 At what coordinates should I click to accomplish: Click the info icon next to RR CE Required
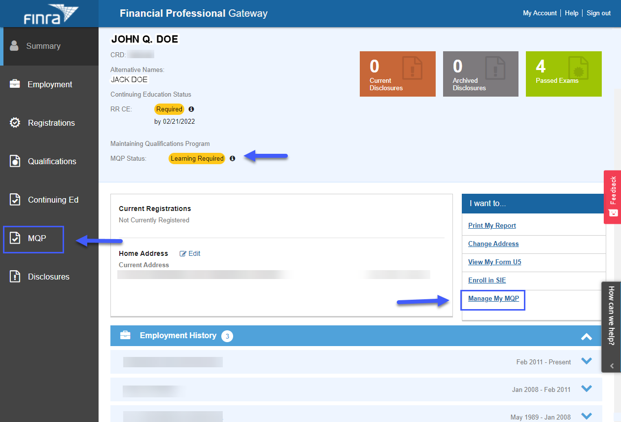(191, 109)
